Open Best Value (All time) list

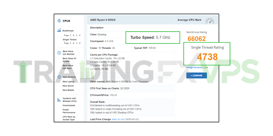click(x=68, y=67)
